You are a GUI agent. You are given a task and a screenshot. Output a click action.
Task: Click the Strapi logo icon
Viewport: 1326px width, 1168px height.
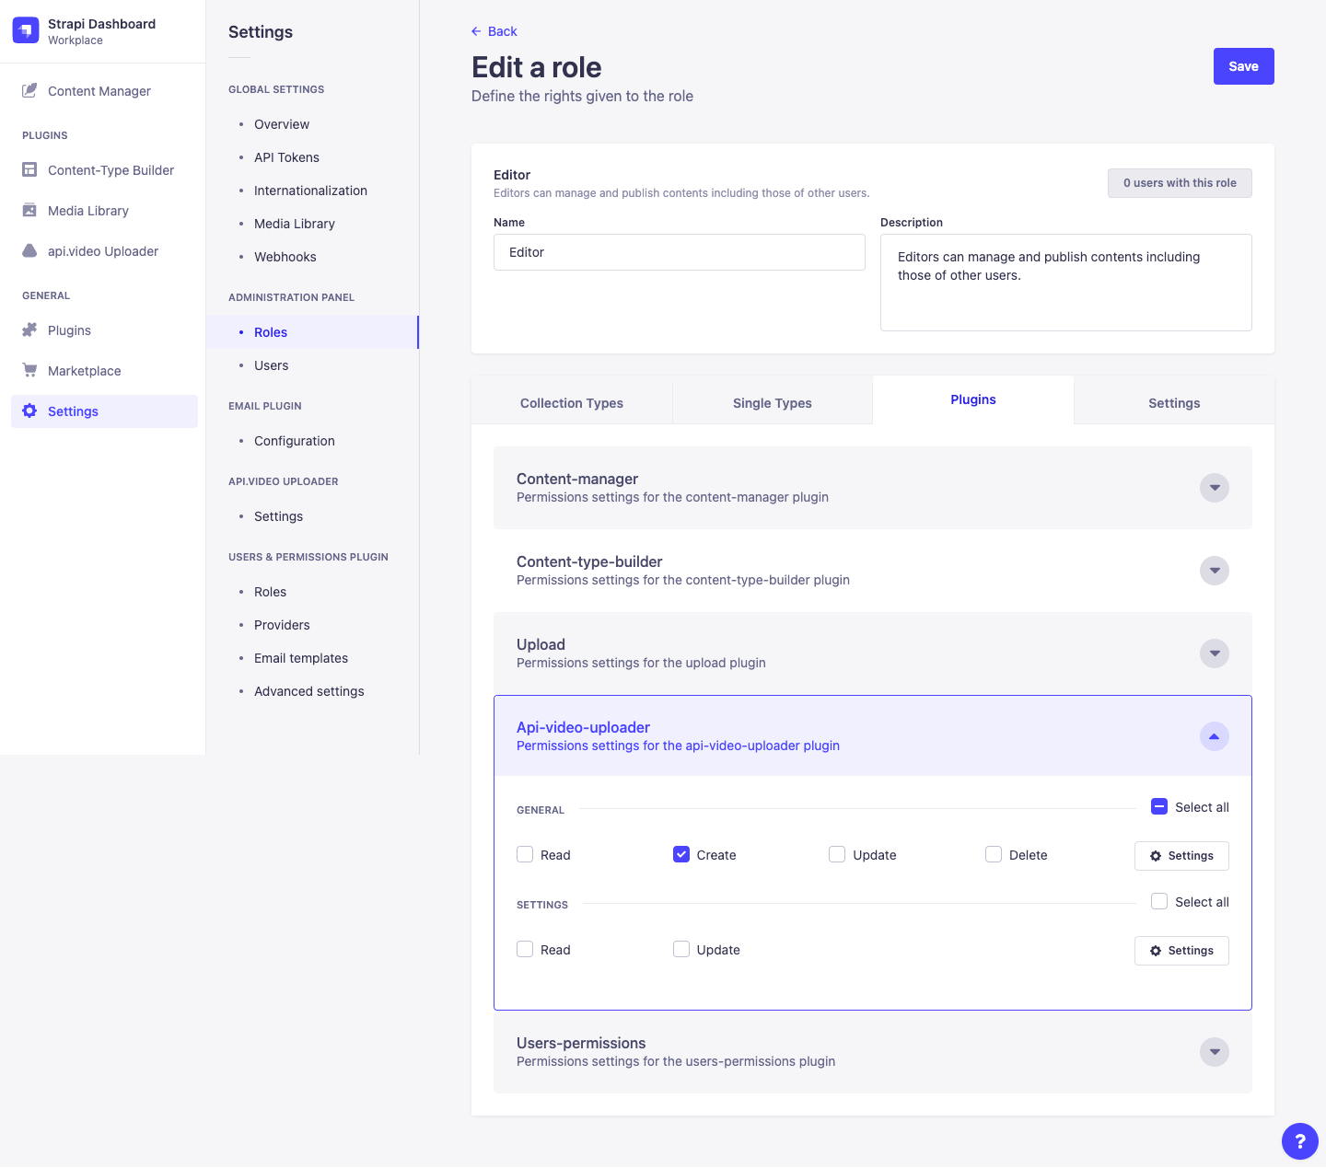tap(26, 30)
